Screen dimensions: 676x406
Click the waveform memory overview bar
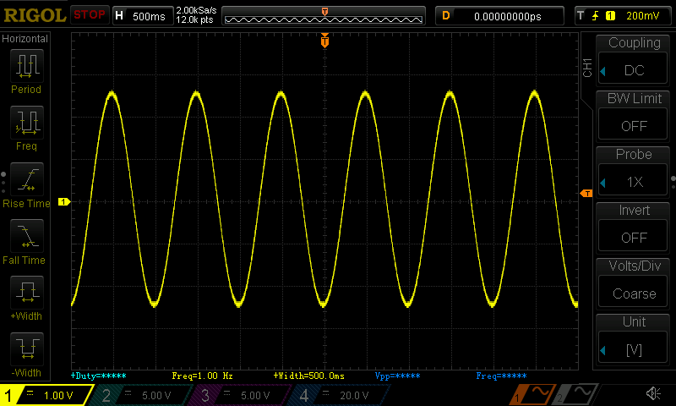coord(324,16)
